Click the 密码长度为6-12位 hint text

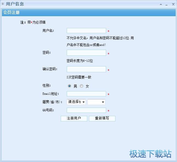[x=80, y=61]
